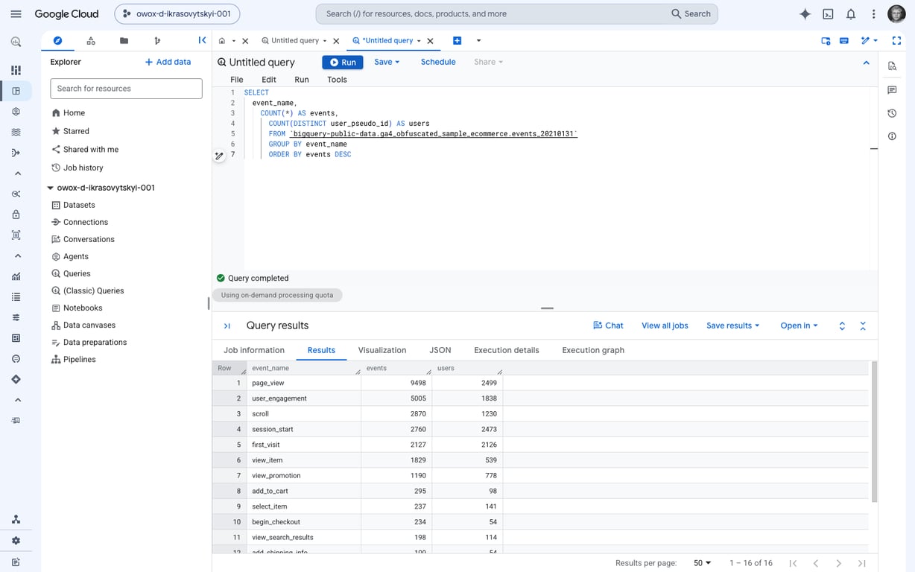This screenshot has height=572, width=915.
Task: Open the Open in dropdown
Action: 799,325
